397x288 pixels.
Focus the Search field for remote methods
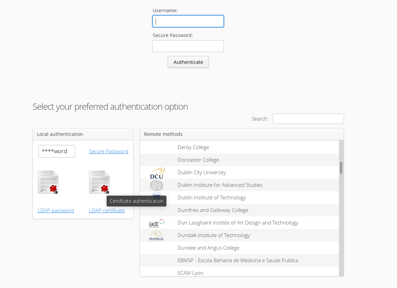308,119
